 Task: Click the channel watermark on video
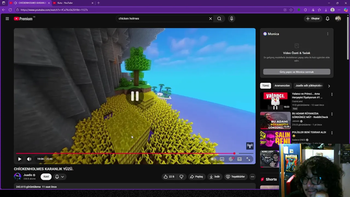pos(250,146)
